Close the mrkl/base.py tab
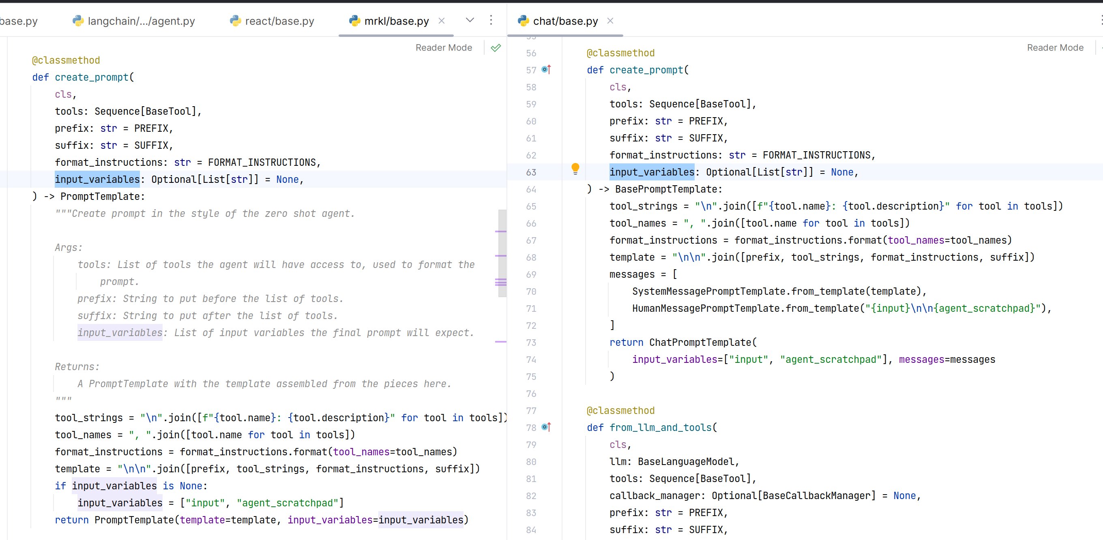This screenshot has height=540, width=1103. point(442,21)
